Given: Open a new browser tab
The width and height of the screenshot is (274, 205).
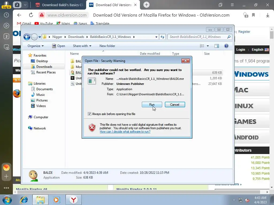Looking at the screenshot, I should click(x=146, y=5).
